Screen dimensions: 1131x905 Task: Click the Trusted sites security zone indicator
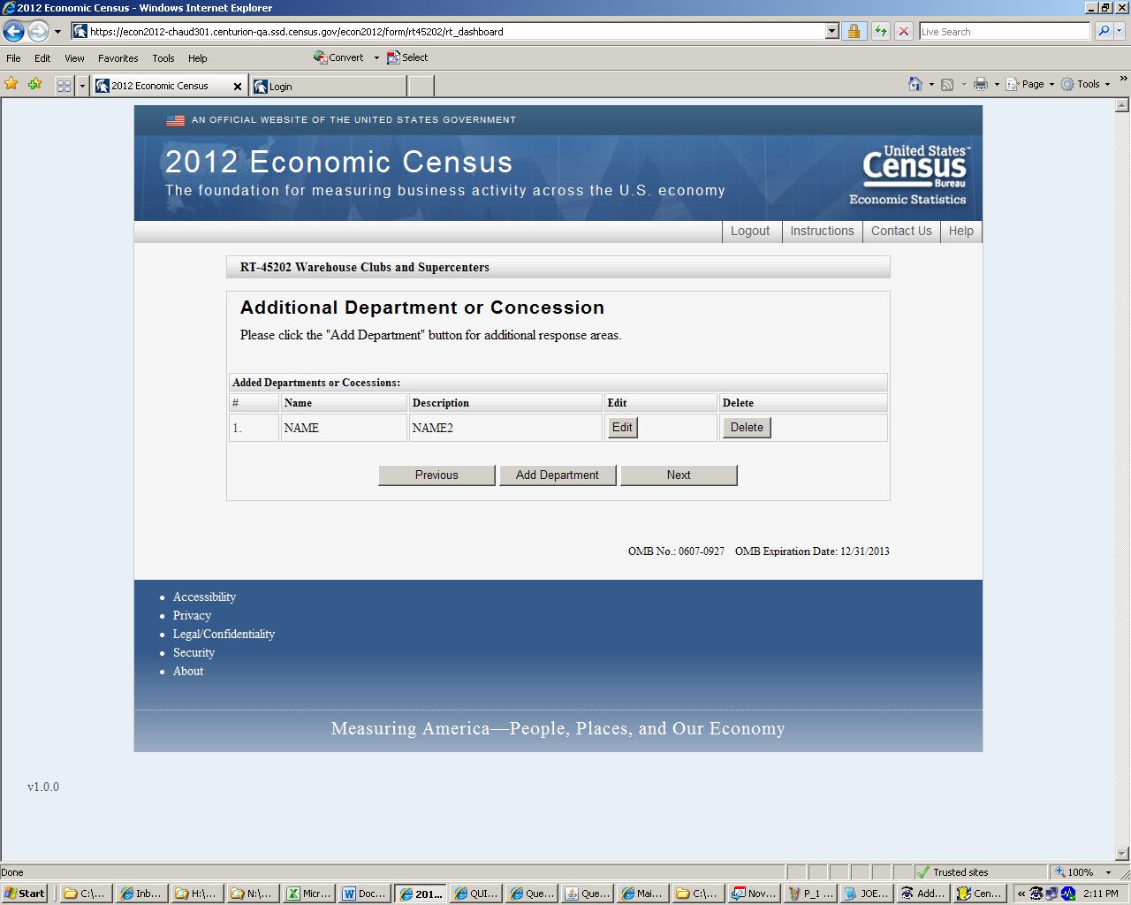point(953,872)
